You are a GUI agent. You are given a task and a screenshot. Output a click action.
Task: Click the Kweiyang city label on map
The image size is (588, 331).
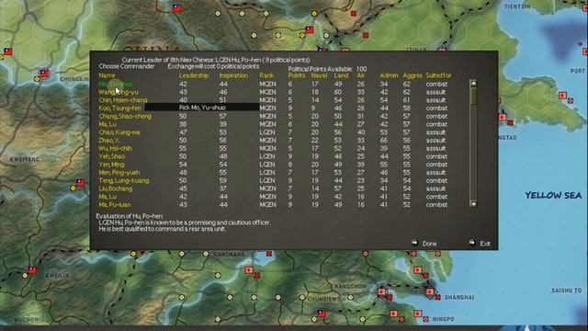[x=25, y=159]
